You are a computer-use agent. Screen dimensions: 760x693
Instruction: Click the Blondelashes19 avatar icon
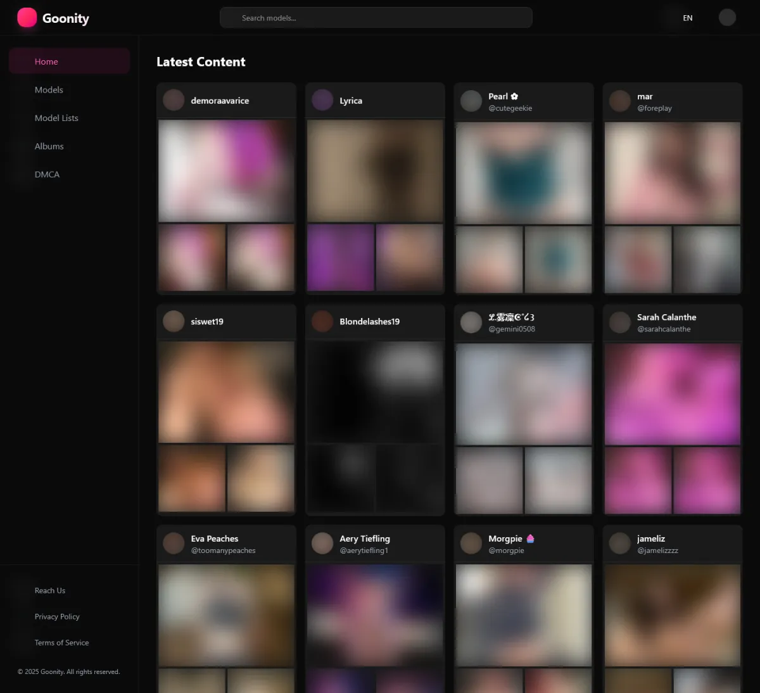coord(322,321)
